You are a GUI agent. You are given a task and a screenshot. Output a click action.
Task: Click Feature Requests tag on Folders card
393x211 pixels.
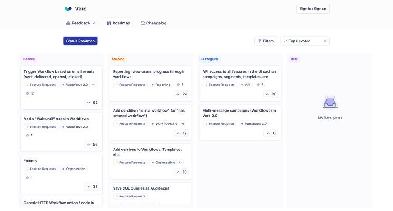point(41,169)
